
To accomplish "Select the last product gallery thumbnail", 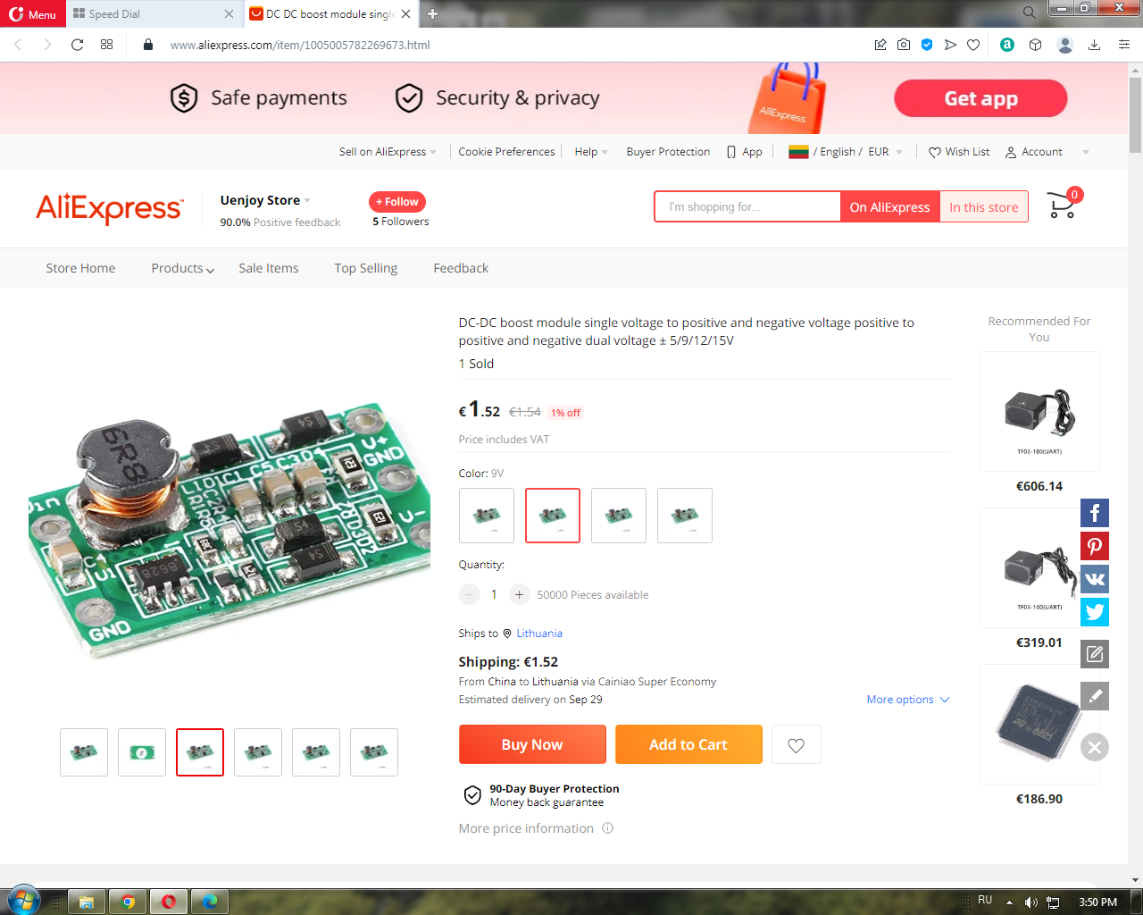I will click(374, 752).
